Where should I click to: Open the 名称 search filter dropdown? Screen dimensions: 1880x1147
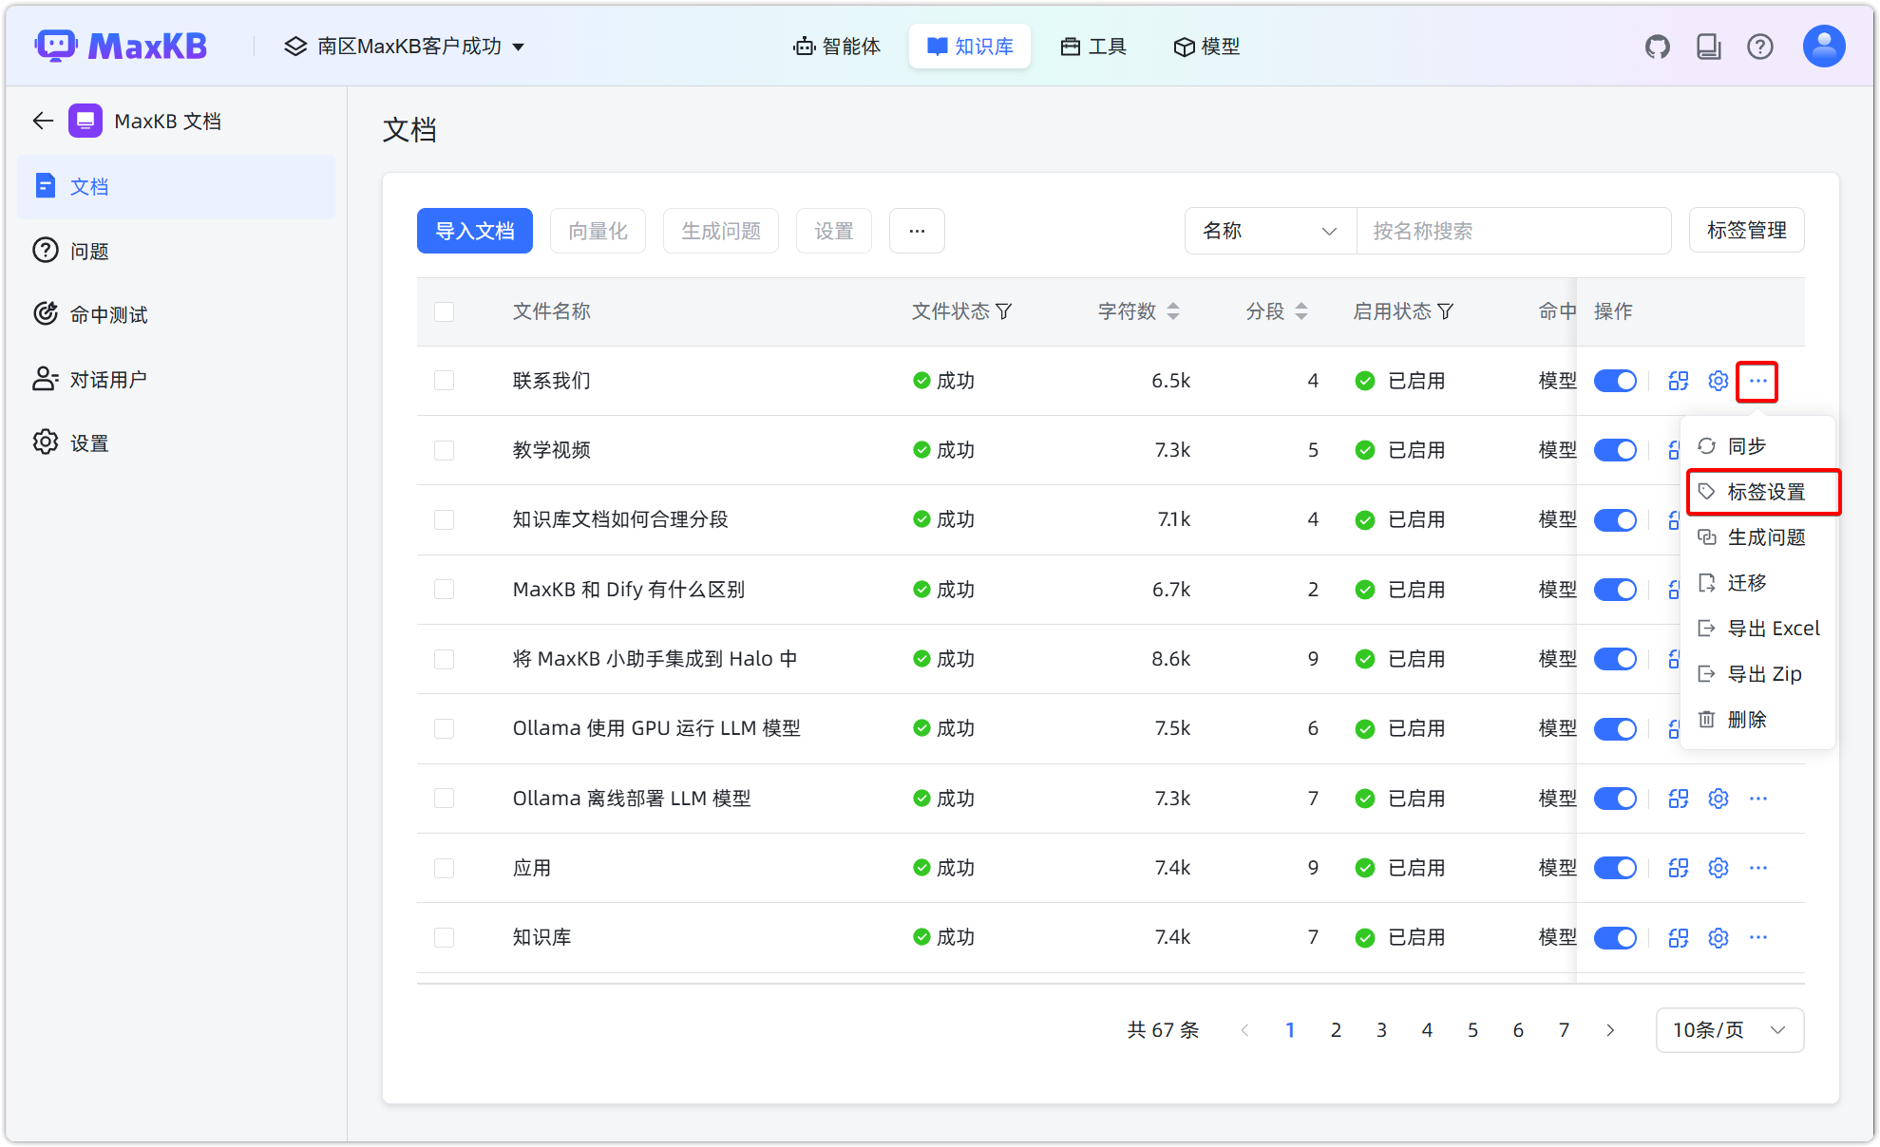coord(1269,231)
